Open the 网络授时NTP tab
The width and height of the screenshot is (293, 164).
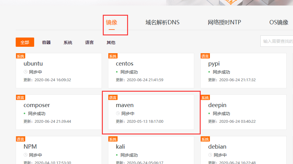(224, 22)
